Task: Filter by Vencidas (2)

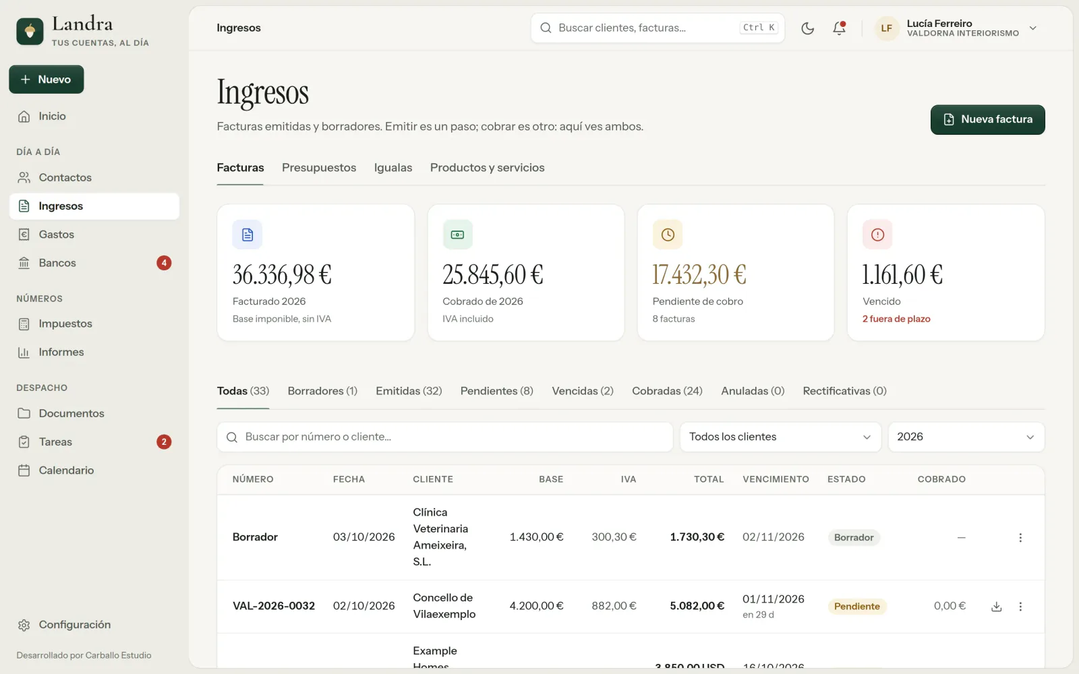Action: pos(583,391)
